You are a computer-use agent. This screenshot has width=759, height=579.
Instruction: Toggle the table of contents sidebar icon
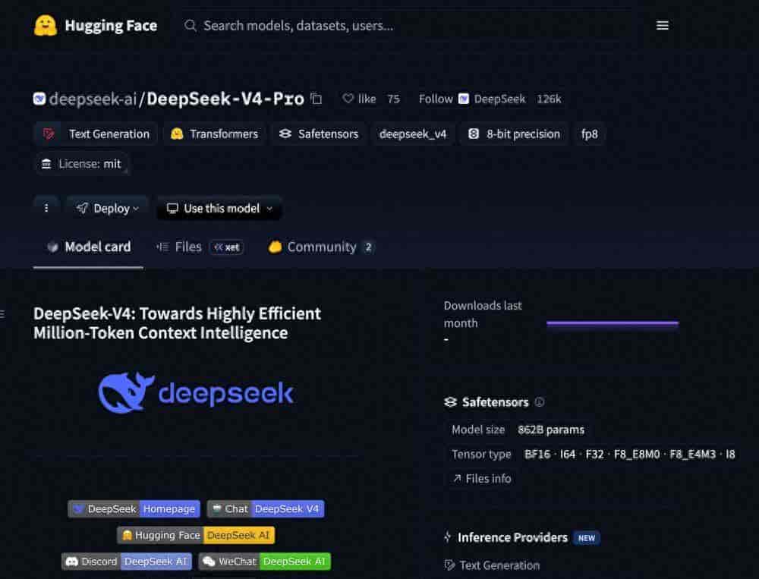pyautogui.click(x=2, y=314)
